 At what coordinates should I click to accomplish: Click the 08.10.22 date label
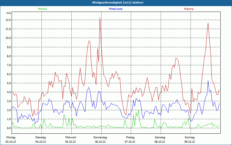click(x=160, y=142)
